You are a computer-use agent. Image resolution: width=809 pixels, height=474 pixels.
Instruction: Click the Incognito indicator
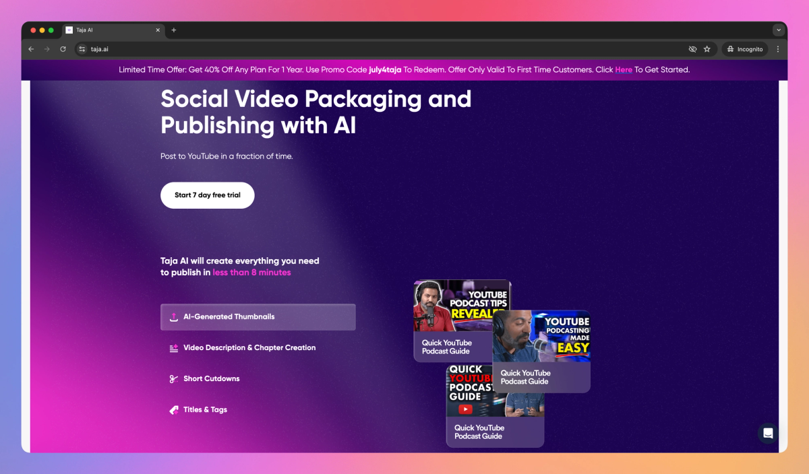[745, 49]
